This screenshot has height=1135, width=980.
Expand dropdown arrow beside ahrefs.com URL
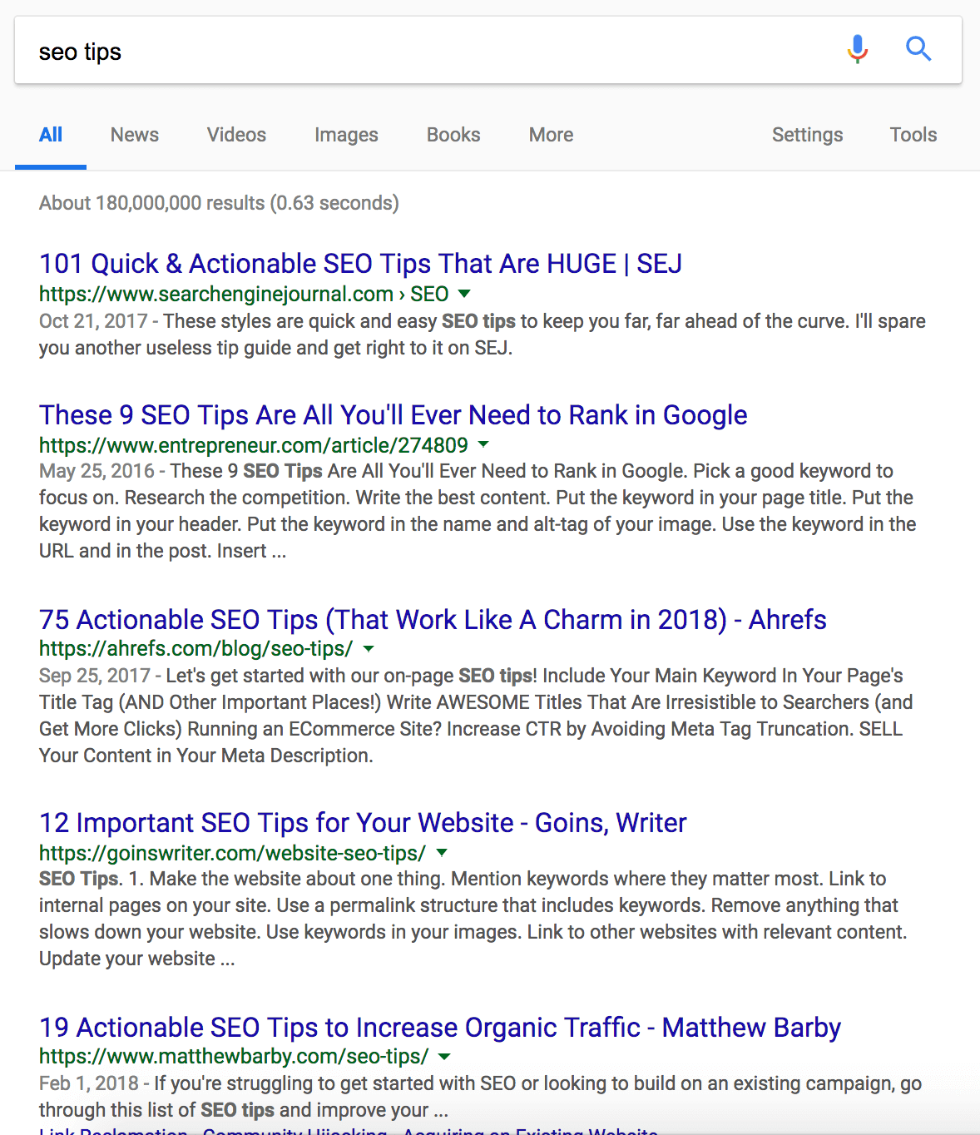pos(368,648)
